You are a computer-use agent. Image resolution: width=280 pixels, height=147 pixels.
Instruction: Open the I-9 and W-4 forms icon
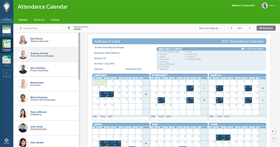[7, 60]
